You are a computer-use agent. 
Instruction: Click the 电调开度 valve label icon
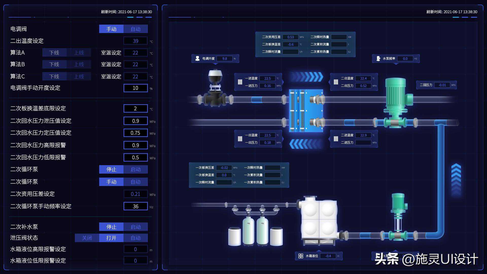tap(197, 59)
